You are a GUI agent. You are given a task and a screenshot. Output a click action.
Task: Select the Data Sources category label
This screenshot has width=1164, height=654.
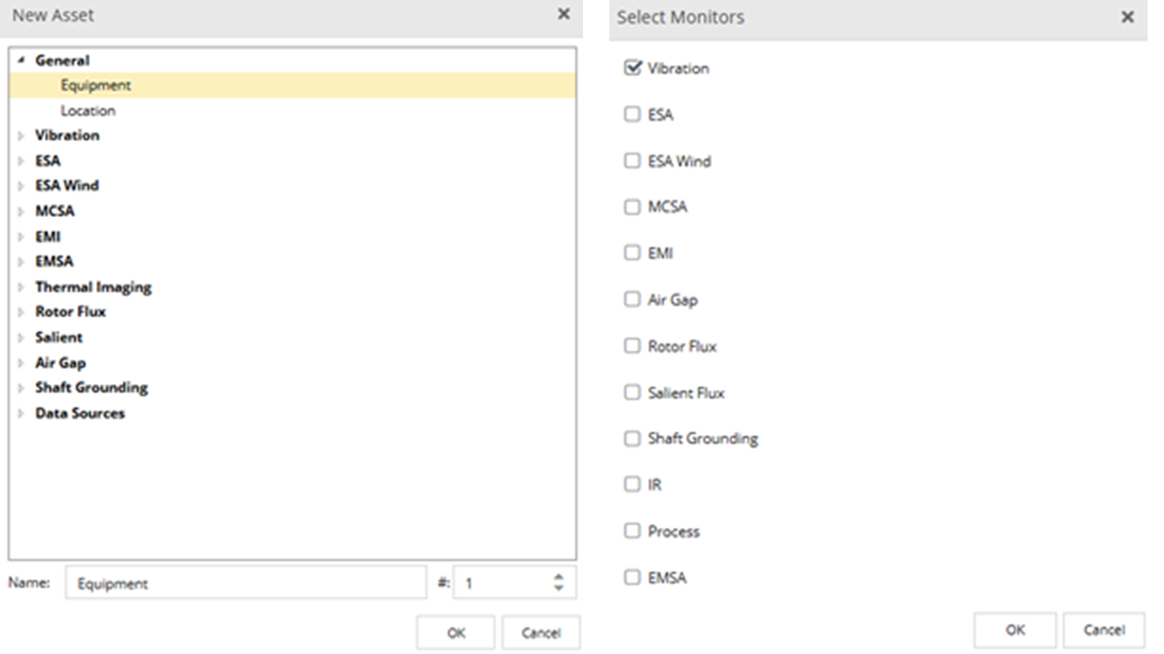[80, 413]
